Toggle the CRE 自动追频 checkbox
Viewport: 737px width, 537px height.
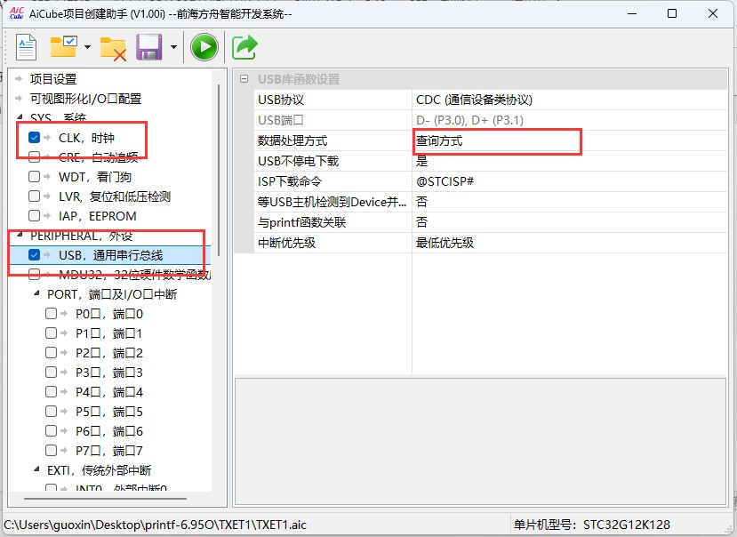click(x=34, y=157)
